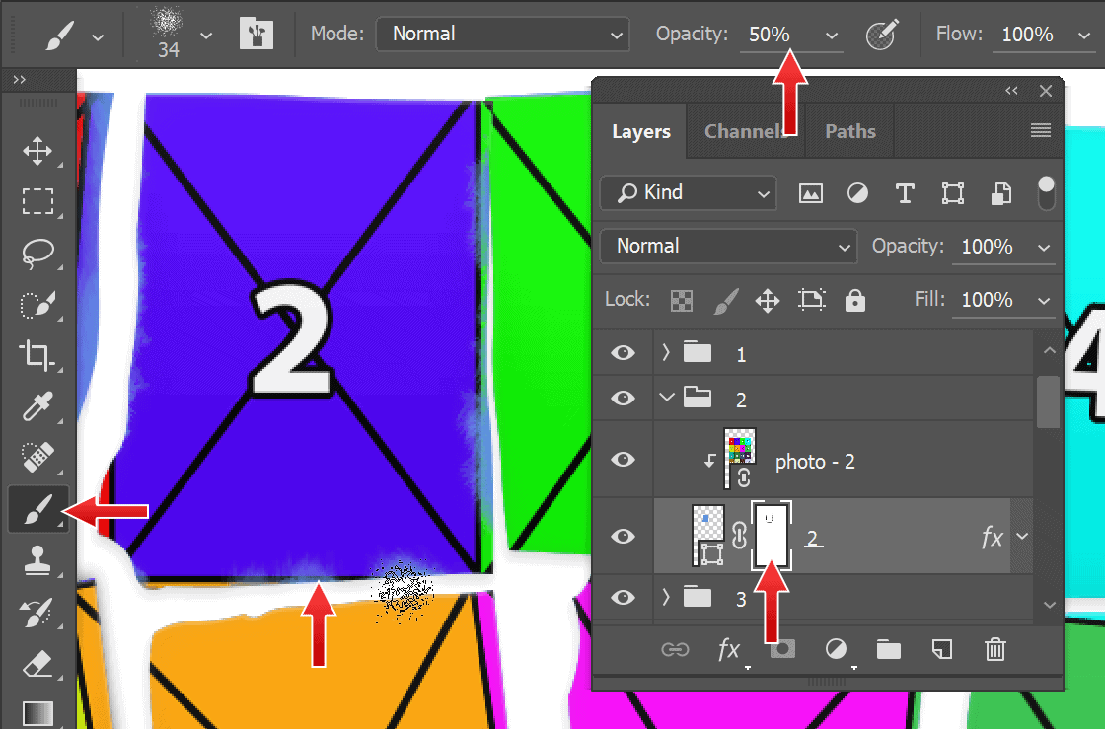Open the Flow slider arrow
The width and height of the screenshot is (1105, 729).
point(1084,36)
